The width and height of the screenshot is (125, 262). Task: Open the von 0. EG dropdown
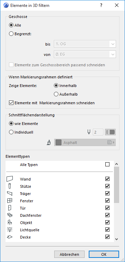click(x=85, y=55)
